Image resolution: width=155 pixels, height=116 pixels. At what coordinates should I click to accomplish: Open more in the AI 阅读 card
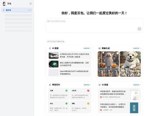pyautogui.click(x=137, y=85)
